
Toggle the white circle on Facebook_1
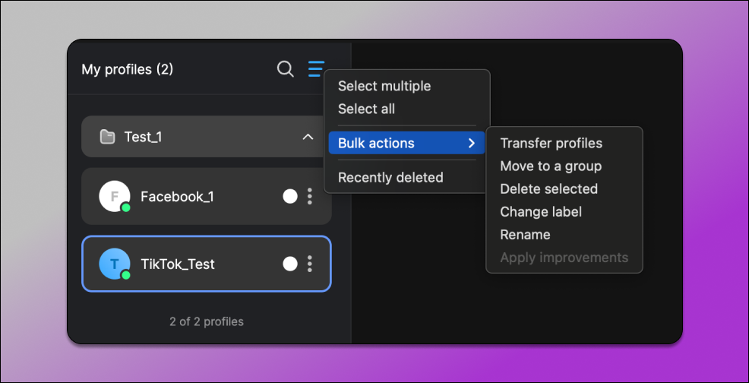point(290,197)
